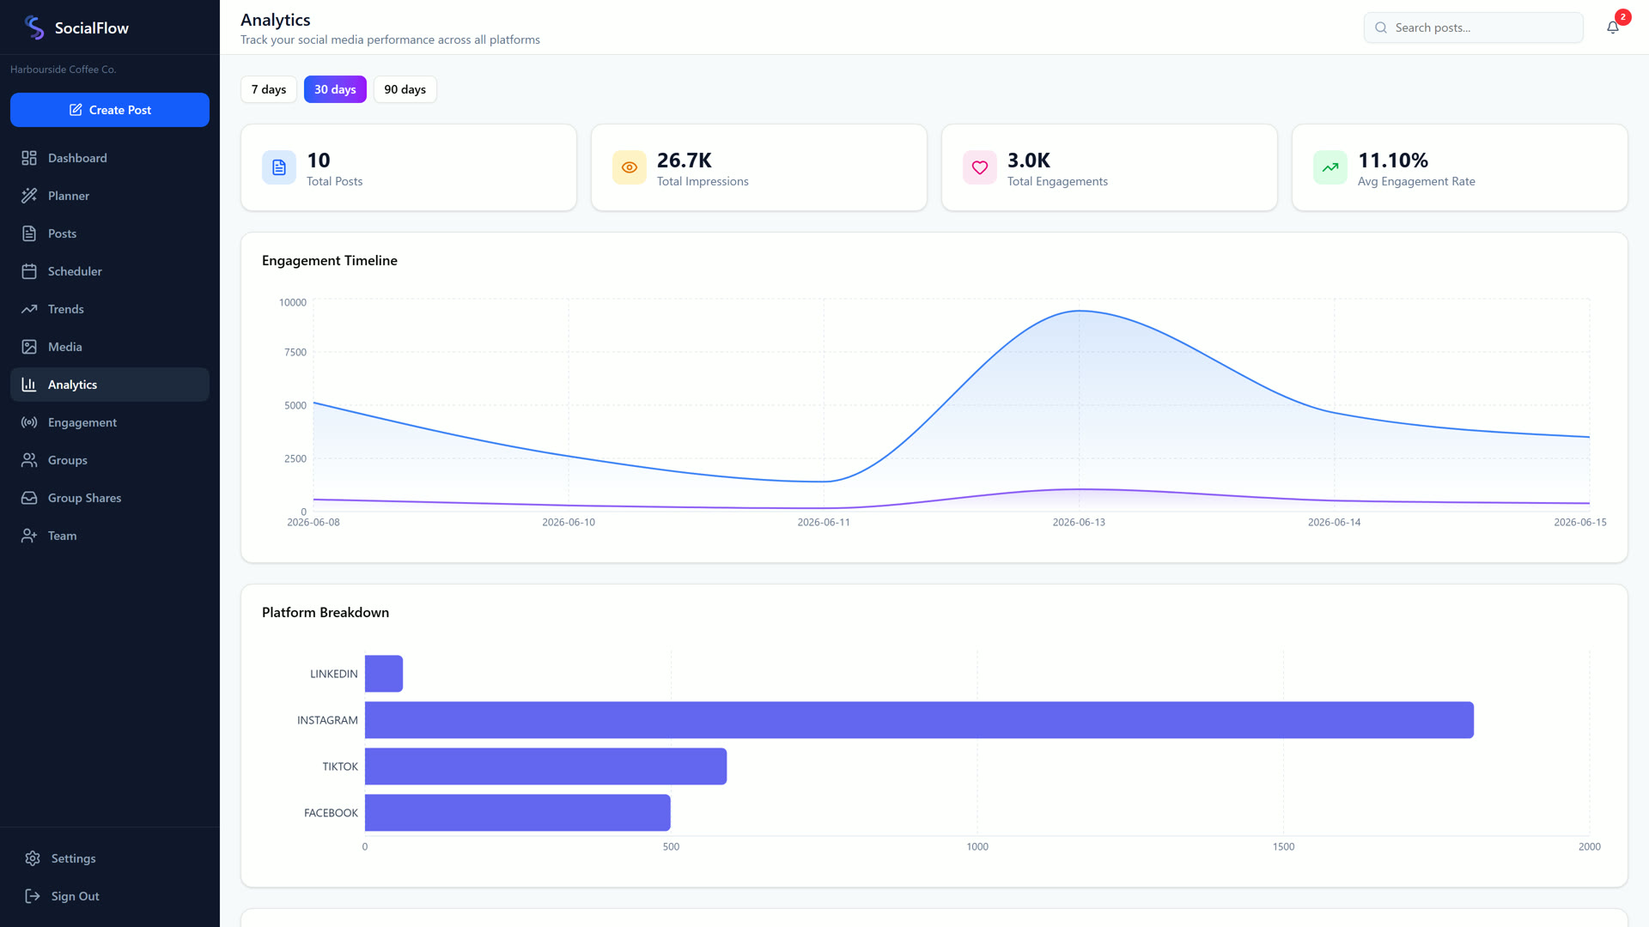Click the Engagement broadcast icon
The width and height of the screenshot is (1649, 927).
coord(29,422)
